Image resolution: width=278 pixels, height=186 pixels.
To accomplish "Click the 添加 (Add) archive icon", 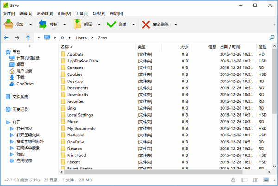I will pyautogui.click(x=8, y=24).
